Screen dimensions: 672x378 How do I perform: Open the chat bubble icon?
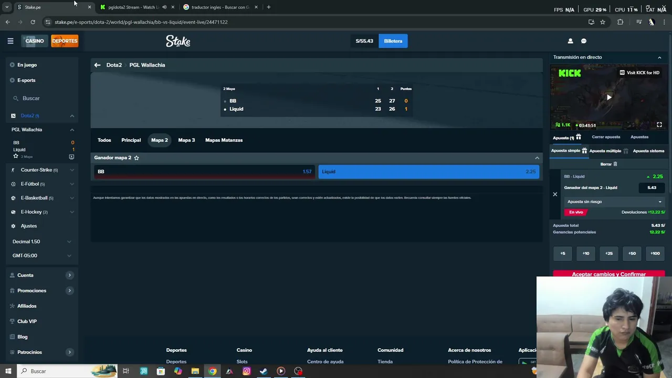(583, 41)
